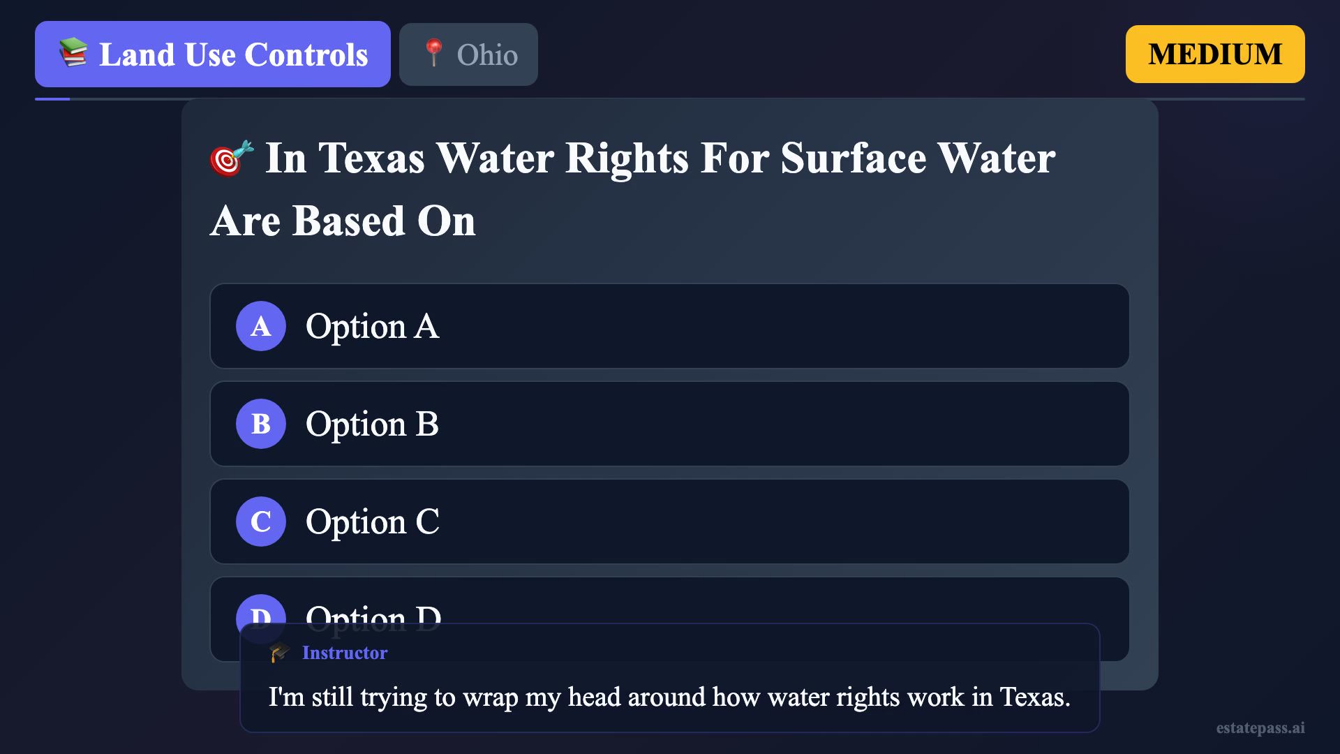Click the Instructor name label
The image size is (1340, 754).
coord(345,653)
